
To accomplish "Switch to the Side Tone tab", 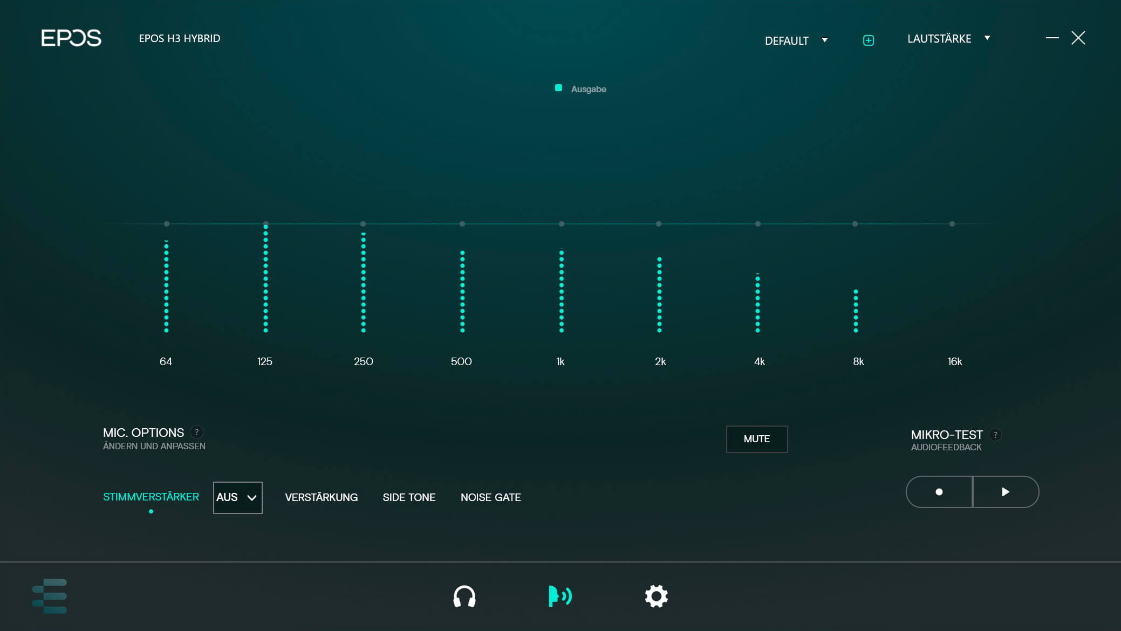I will coord(409,497).
